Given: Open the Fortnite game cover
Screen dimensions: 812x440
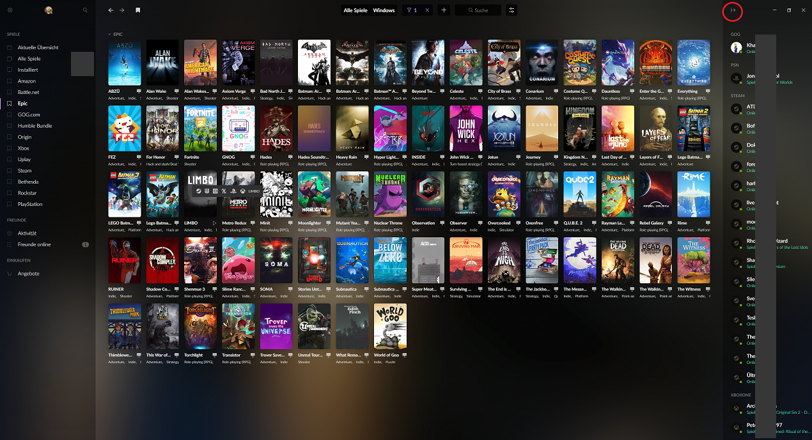Looking at the screenshot, I should [x=200, y=129].
